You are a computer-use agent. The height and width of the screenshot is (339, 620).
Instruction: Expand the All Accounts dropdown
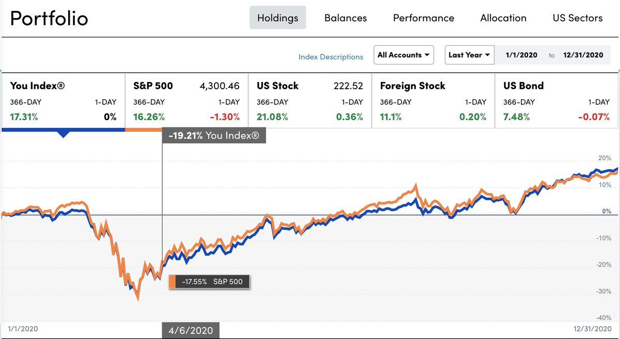click(x=404, y=55)
